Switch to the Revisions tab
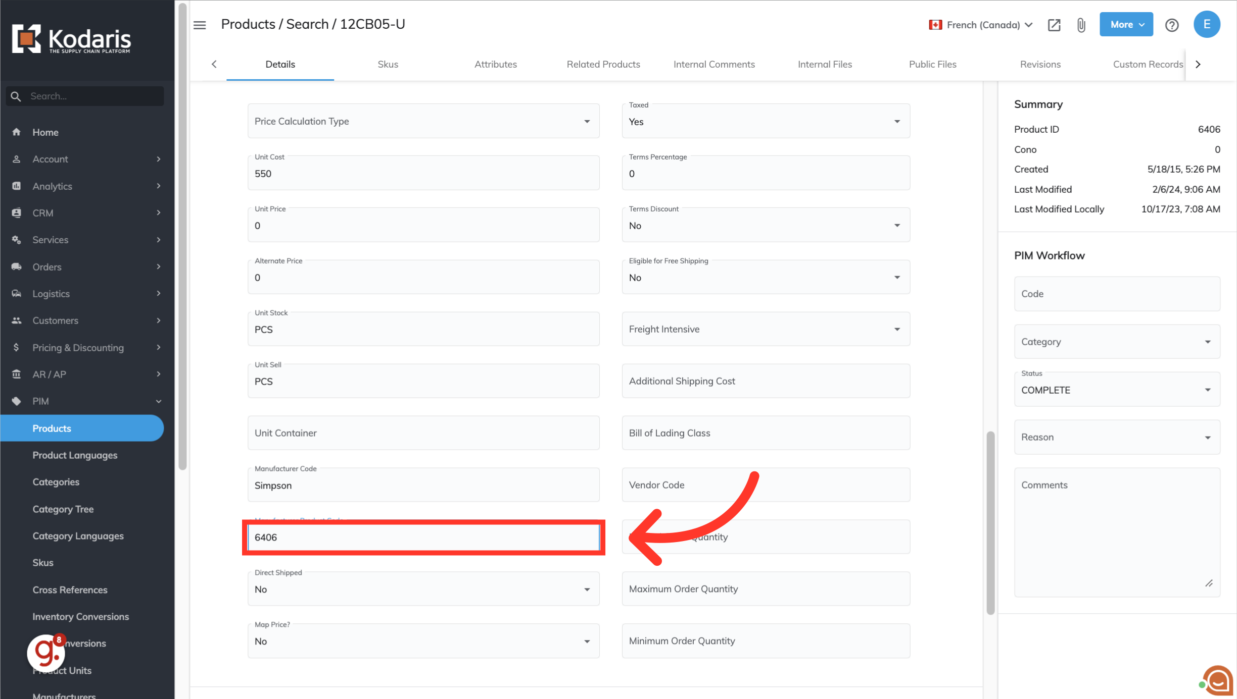1237x699 pixels. [1040, 64]
